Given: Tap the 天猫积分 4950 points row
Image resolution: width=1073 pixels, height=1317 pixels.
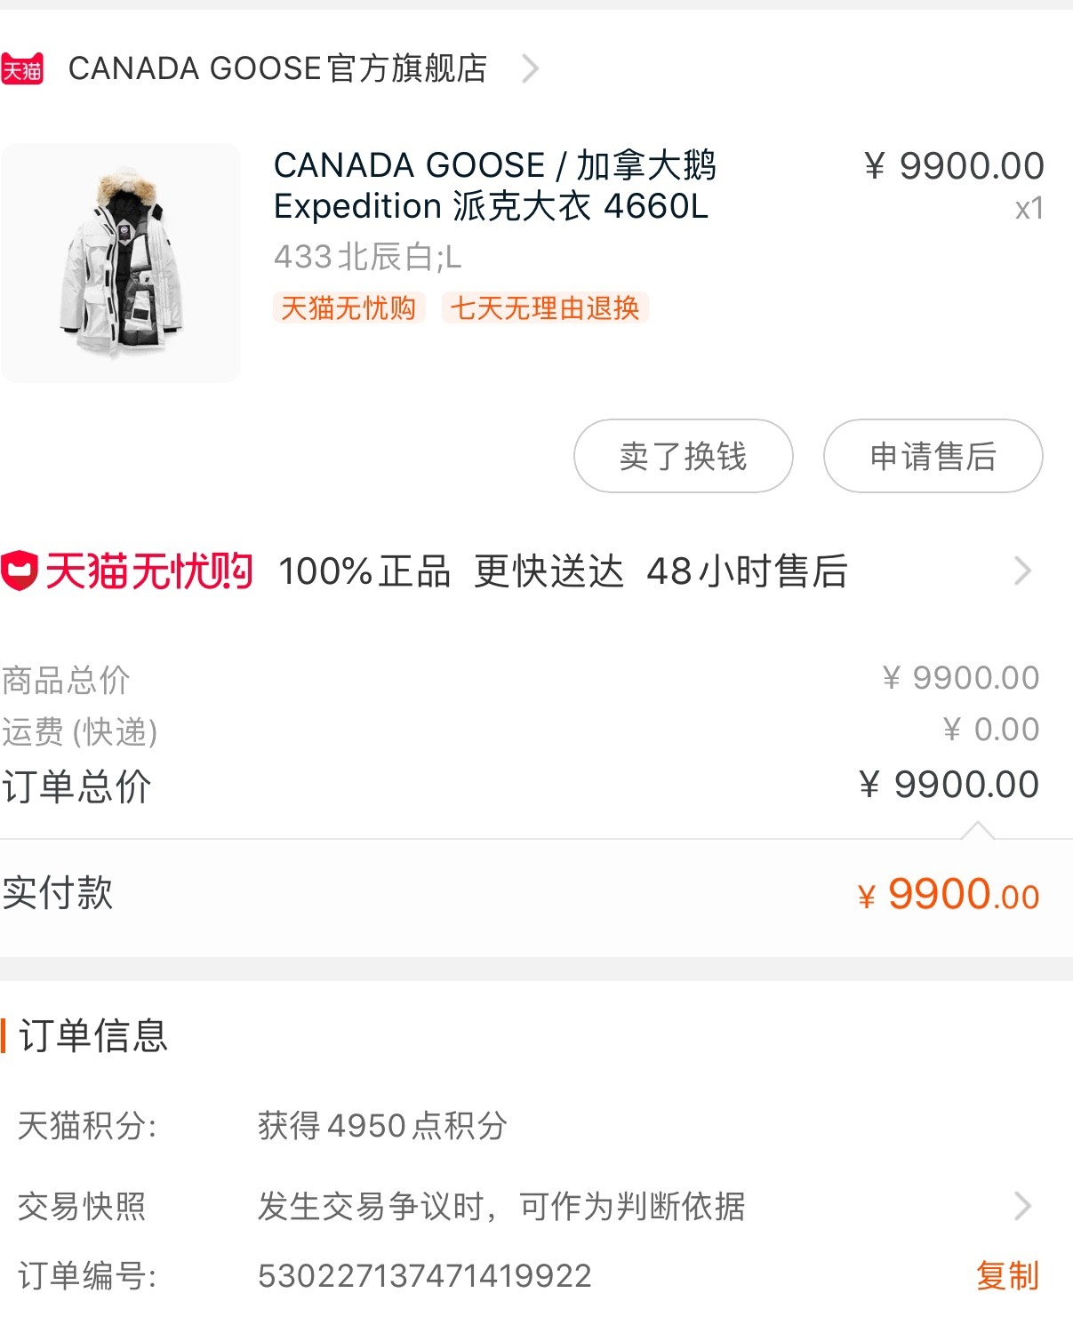Looking at the screenshot, I should [382, 1126].
